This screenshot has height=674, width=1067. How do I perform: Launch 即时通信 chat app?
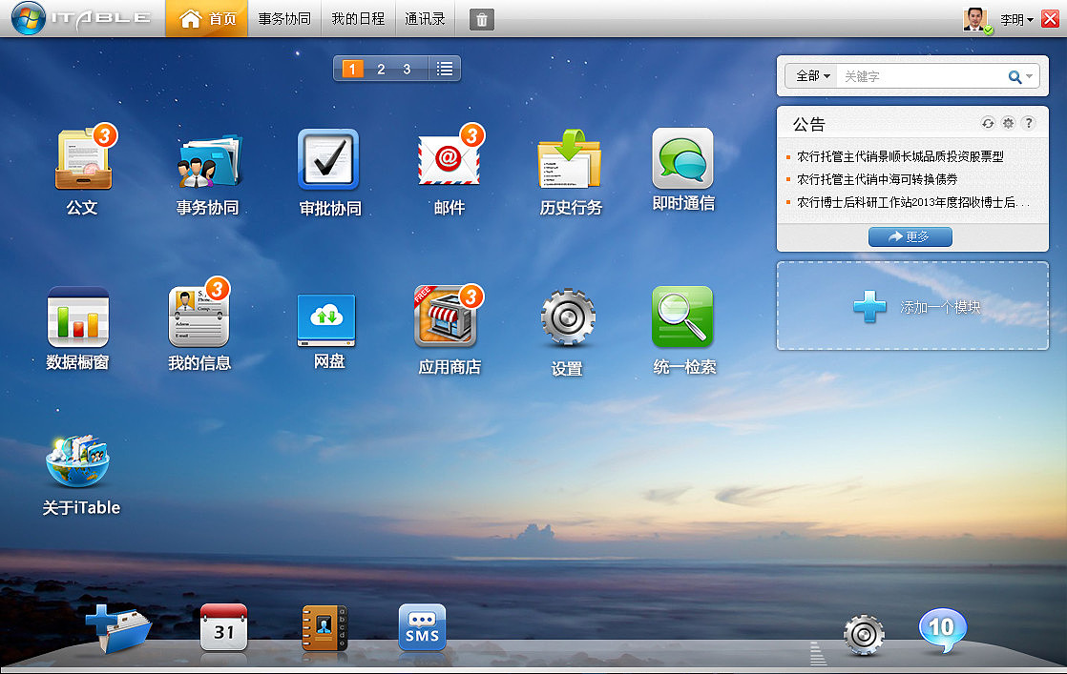pyautogui.click(x=682, y=159)
